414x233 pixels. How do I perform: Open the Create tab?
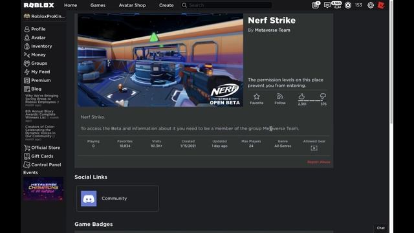166,5
